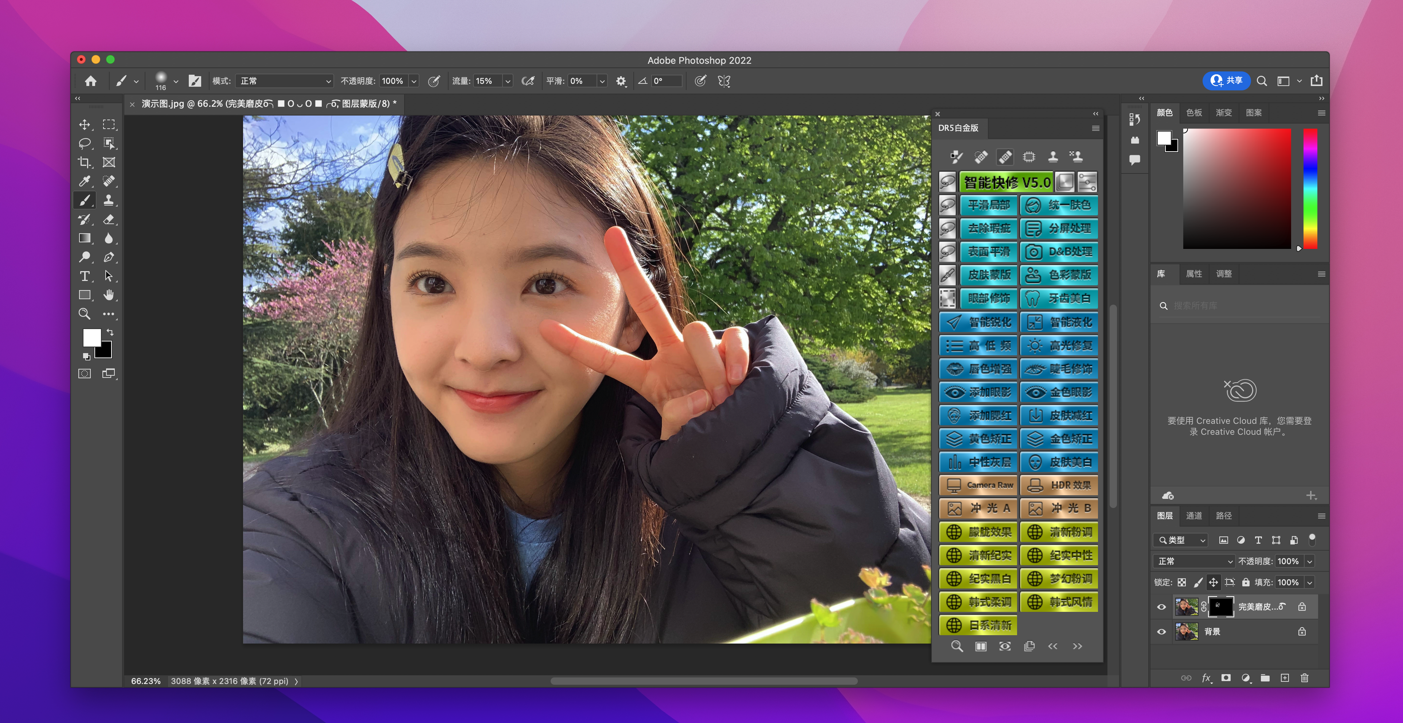Open the 流量 flow percentage dropdown
The width and height of the screenshot is (1403, 723).
(x=508, y=81)
